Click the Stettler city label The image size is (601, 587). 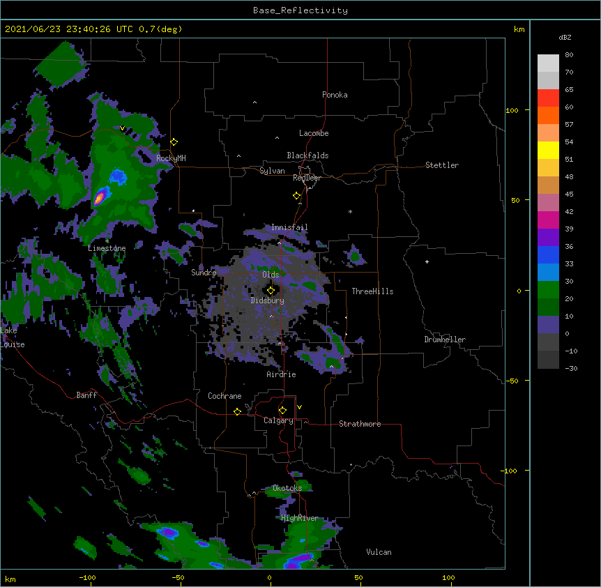click(442, 165)
